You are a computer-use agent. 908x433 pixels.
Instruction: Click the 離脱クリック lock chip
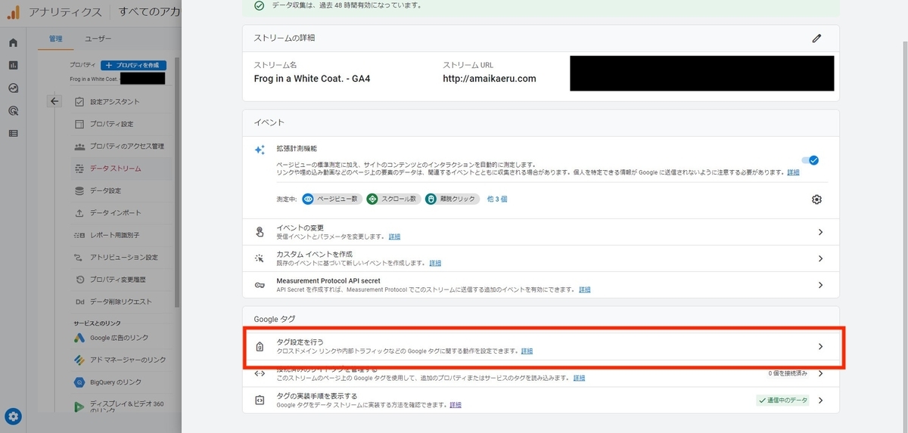pyautogui.click(x=452, y=199)
